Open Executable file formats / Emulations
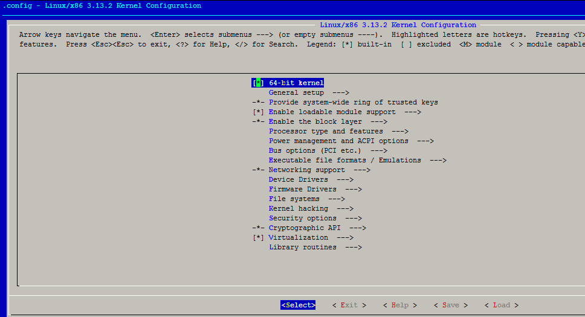Image resolution: width=585 pixels, height=317 pixels. pyautogui.click(x=358, y=160)
